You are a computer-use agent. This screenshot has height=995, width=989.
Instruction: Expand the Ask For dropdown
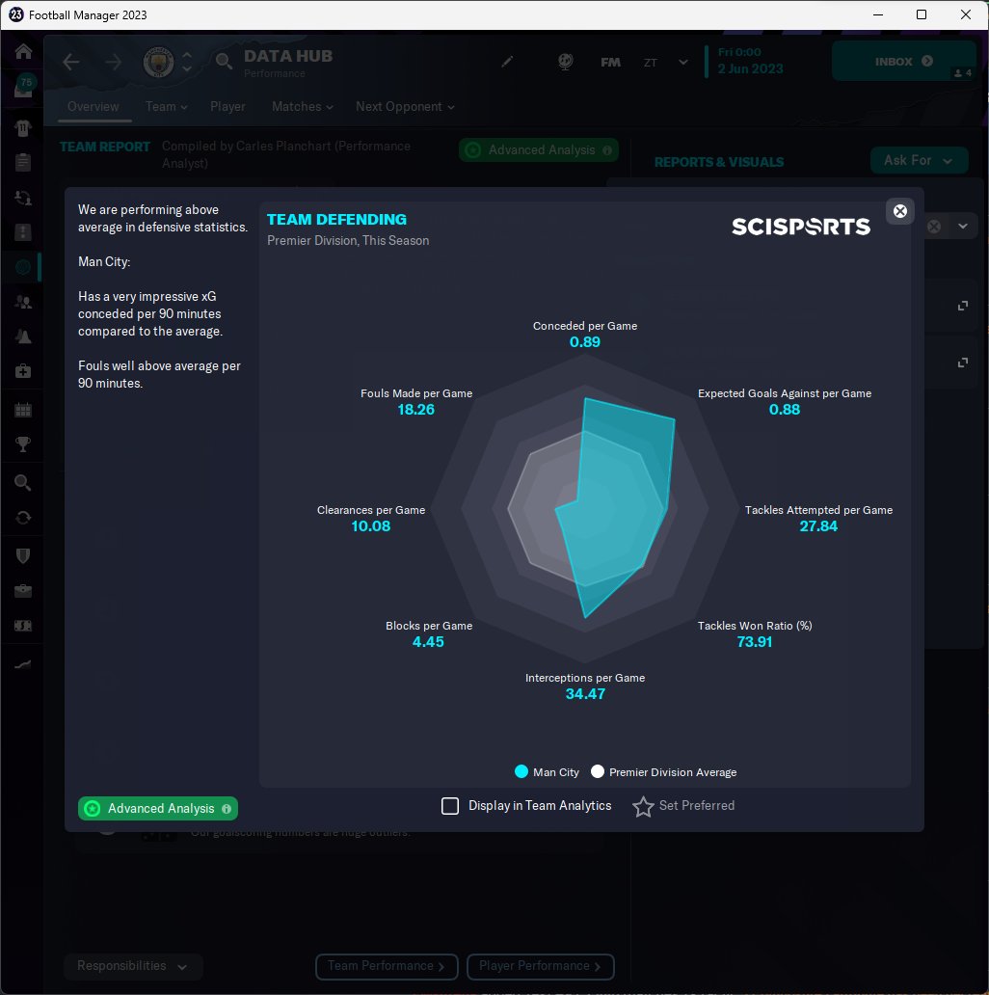coord(920,161)
